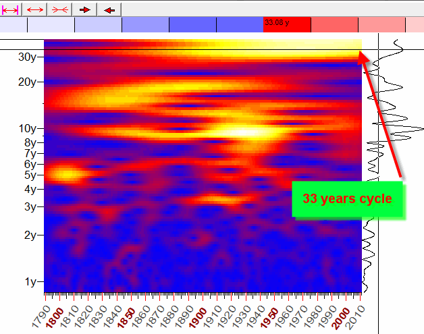This screenshot has height=334, width=424.
Task: Click the 10y period axis label
Action: tap(27, 129)
